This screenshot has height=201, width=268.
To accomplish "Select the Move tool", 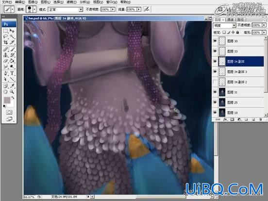I will (x=12, y=31).
